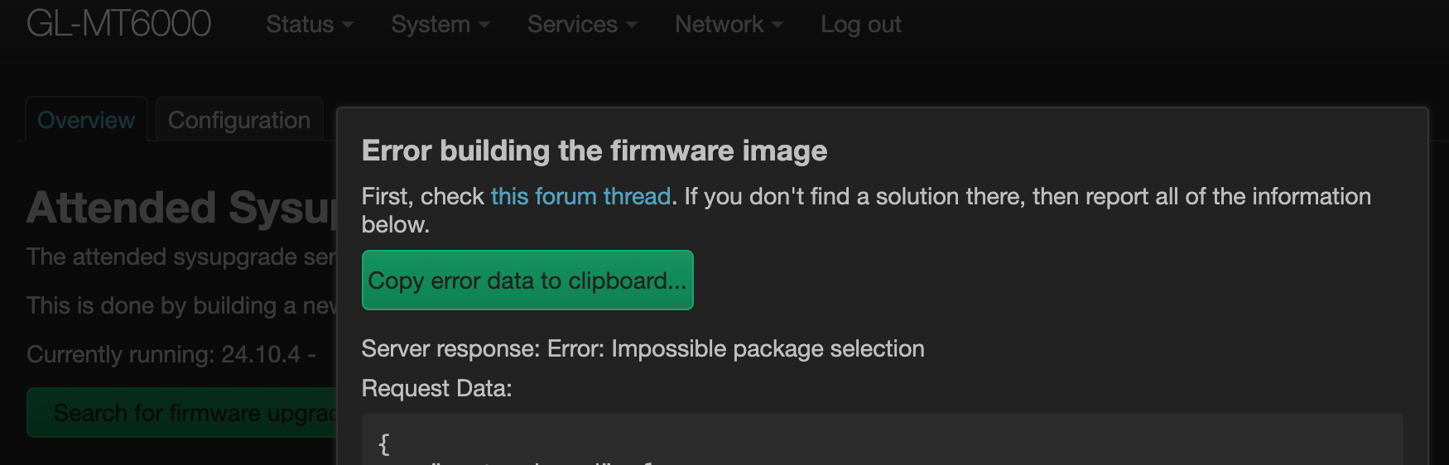Expand the Network menu

point(719,25)
